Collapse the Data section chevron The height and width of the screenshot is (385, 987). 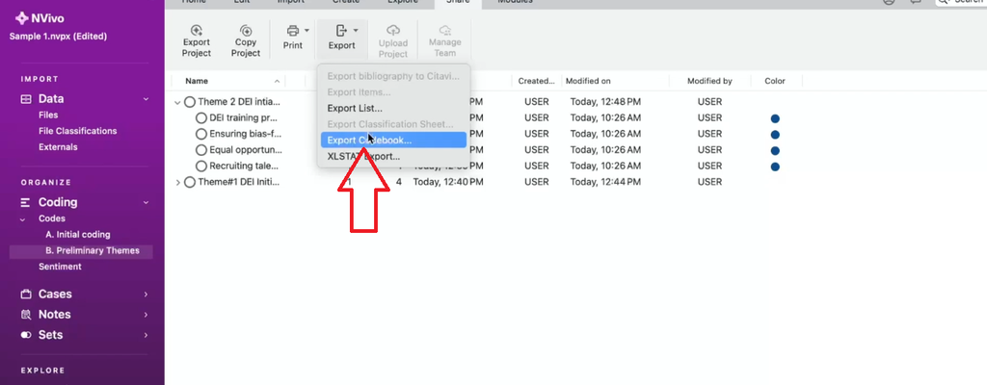pyautogui.click(x=147, y=99)
